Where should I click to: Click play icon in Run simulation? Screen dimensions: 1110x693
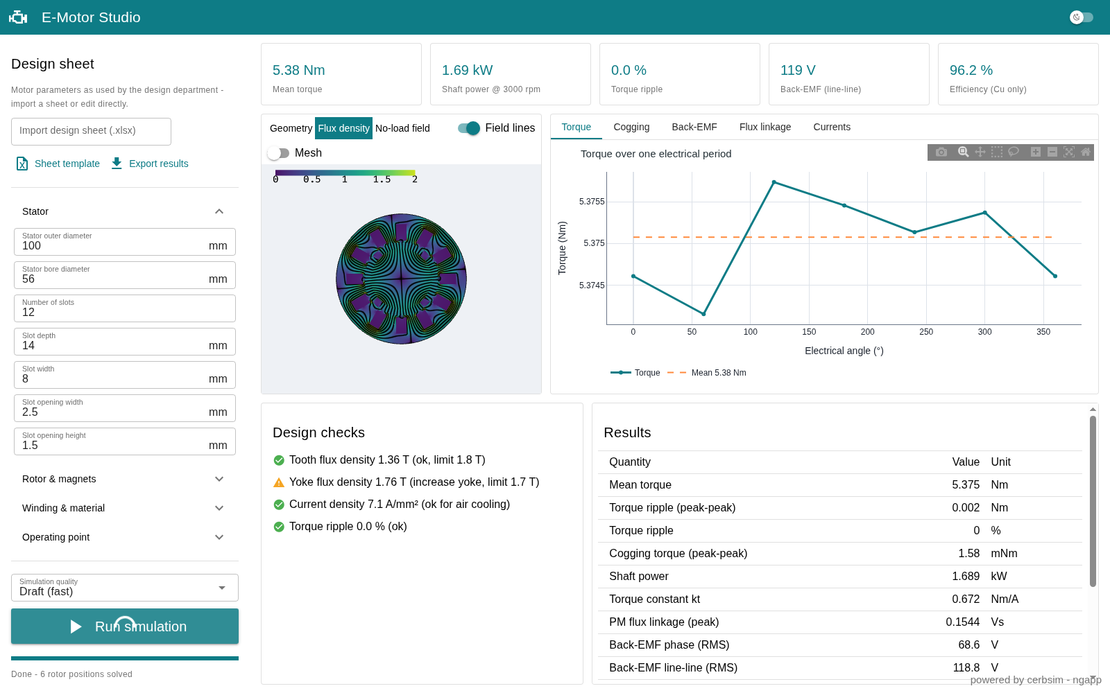click(76, 626)
